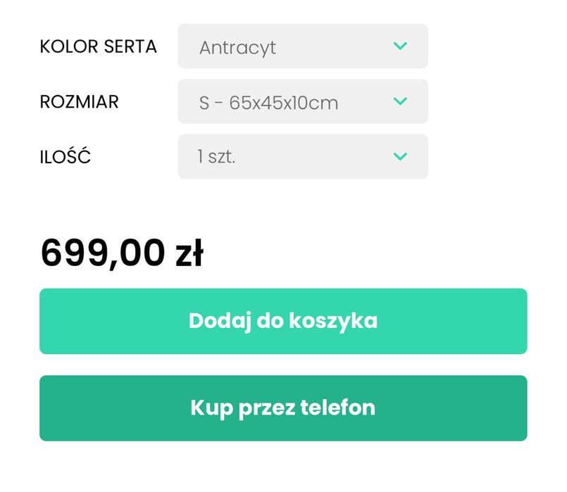Click the chevron icon in KOLOR SERTA field
The image size is (567, 492).
click(x=400, y=46)
